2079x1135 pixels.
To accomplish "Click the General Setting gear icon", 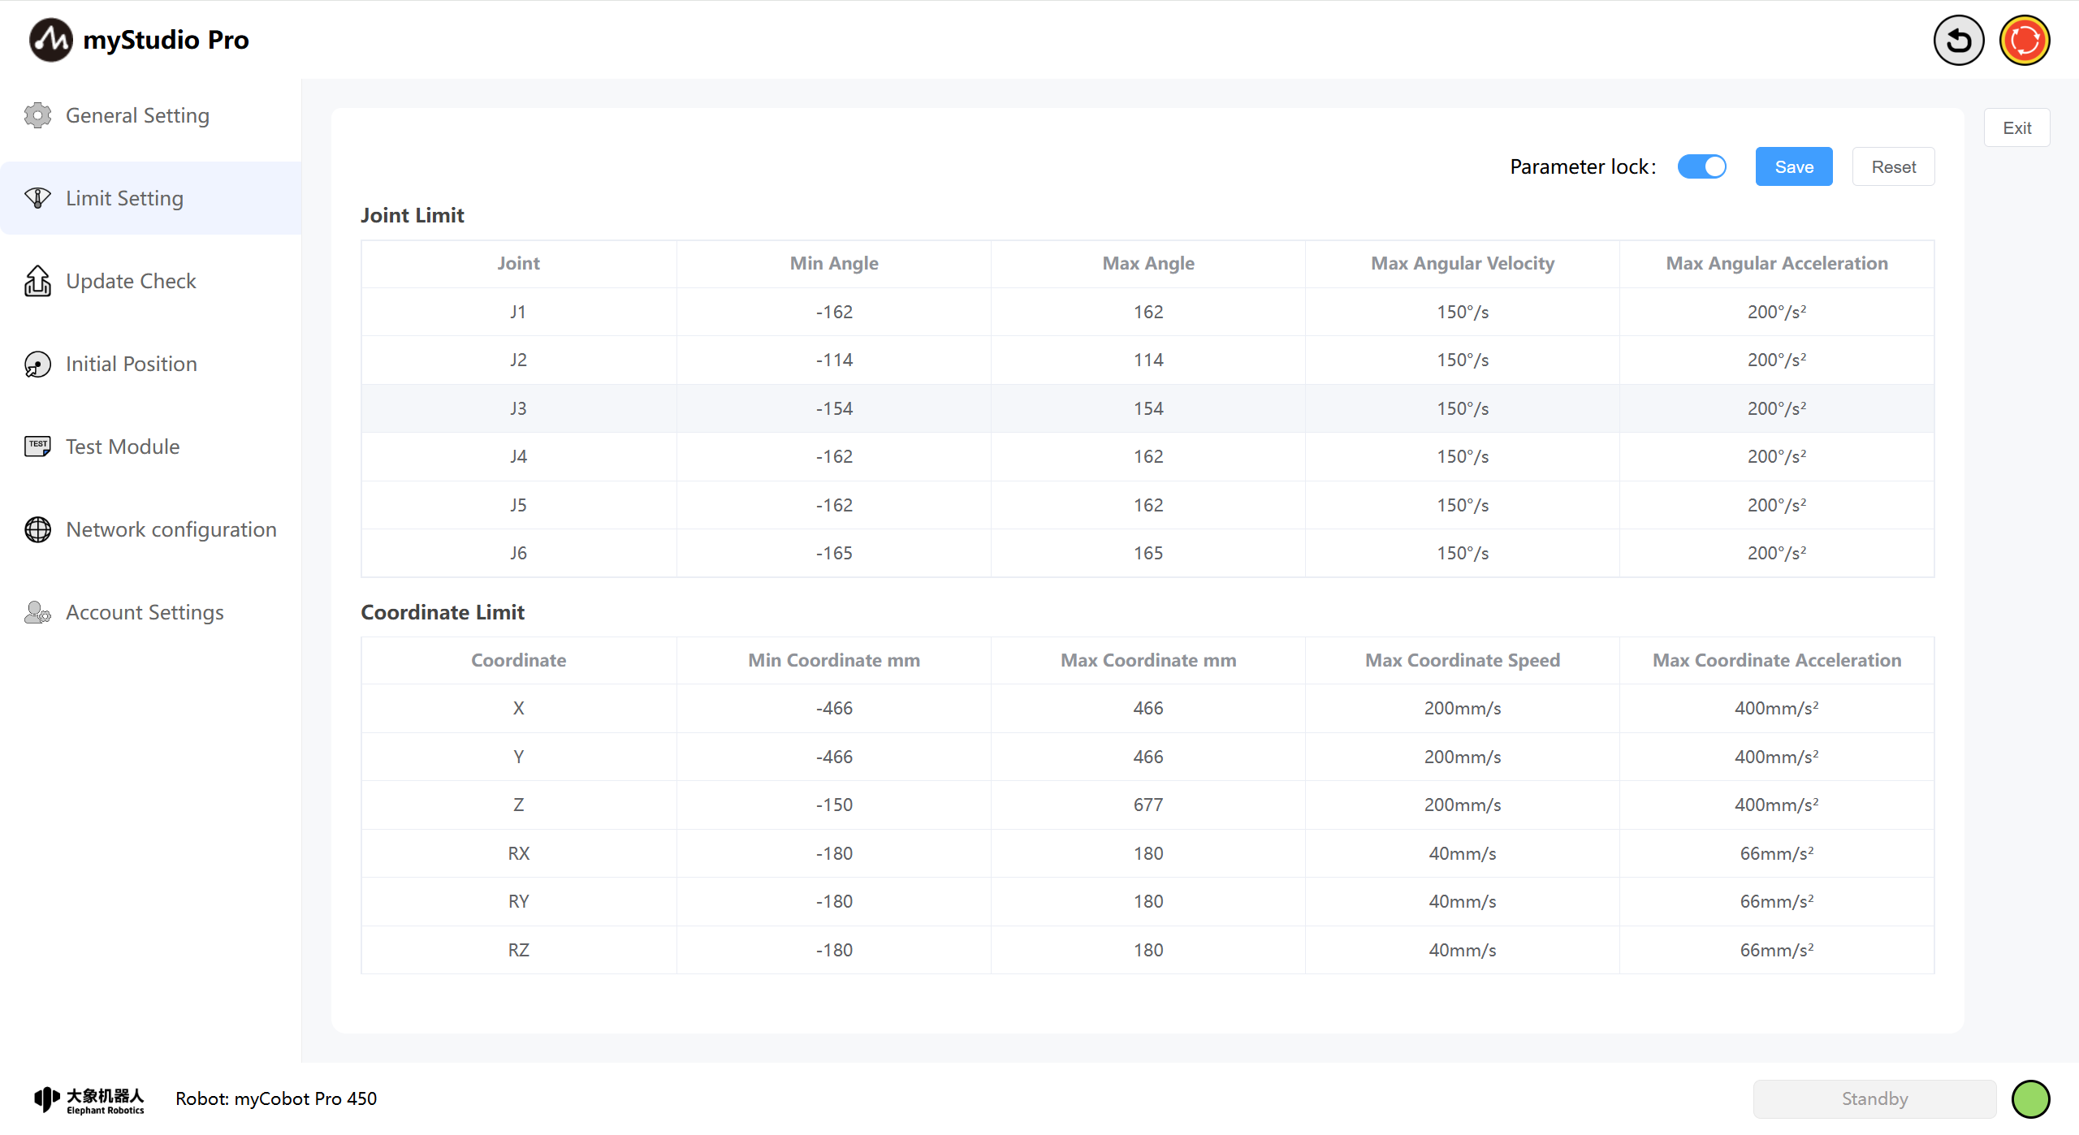I will (x=37, y=115).
